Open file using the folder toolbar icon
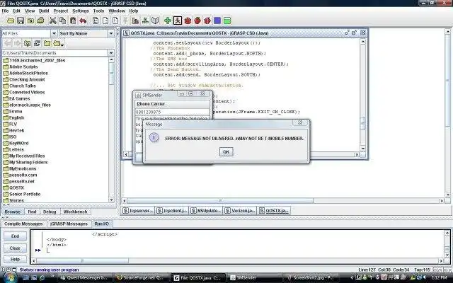The height and width of the screenshot is (283, 453). [x=11, y=21]
